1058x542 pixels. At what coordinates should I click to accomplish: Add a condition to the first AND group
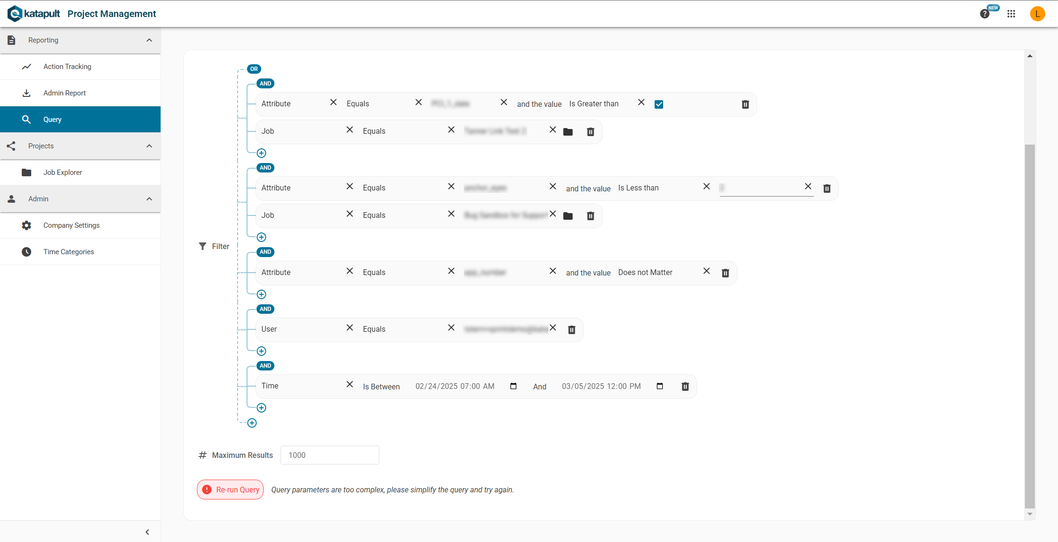click(261, 153)
